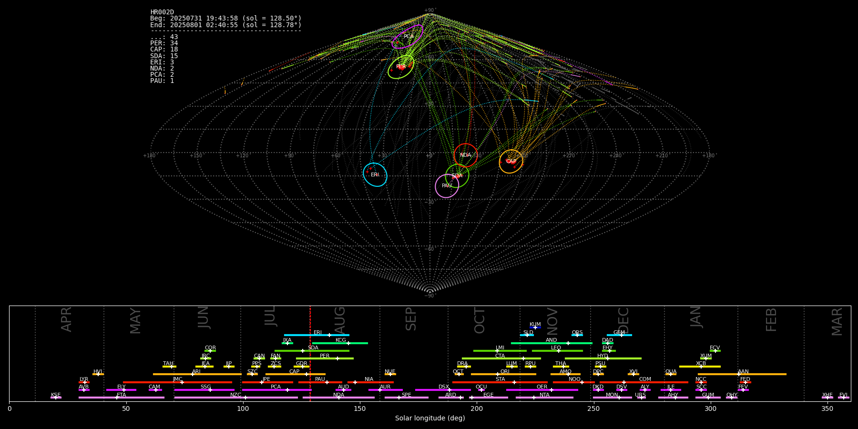Click the 'Solar longitude (deg)' axis label
858x429 pixels.
(x=430, y=419)
